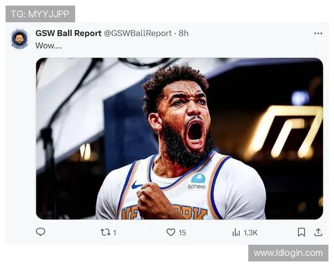334x267 pixels.
Task: Click the retweet count of 1
Action: [x=114, y=233]
